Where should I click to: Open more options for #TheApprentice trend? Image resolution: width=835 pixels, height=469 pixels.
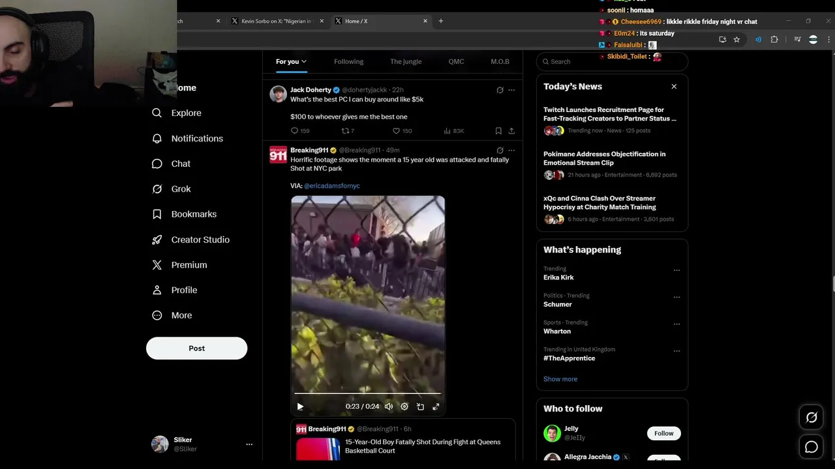pyautogui.click(x=676, y=351)
